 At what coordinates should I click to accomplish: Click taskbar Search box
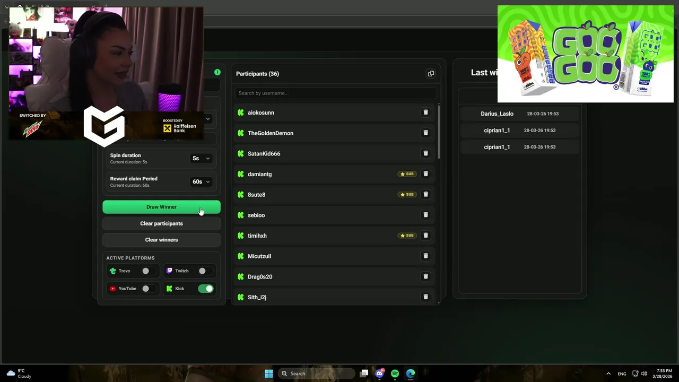click(317, 374)
